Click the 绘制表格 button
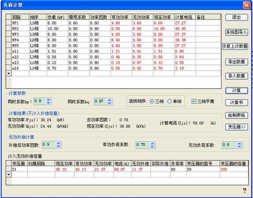Viewport: 253px width, 198px height. click(236, 115)
